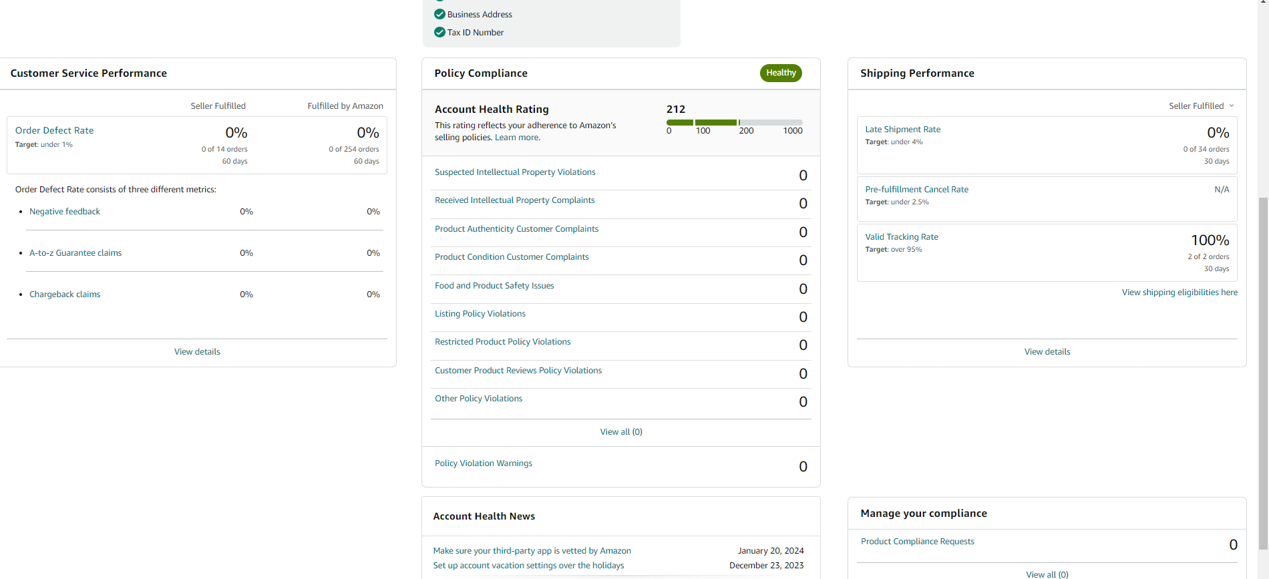The width and height of the screenshot is (1269, 579).
Task: Click the Tax ID Number green checkmark icon
Action: pos(439,32)
